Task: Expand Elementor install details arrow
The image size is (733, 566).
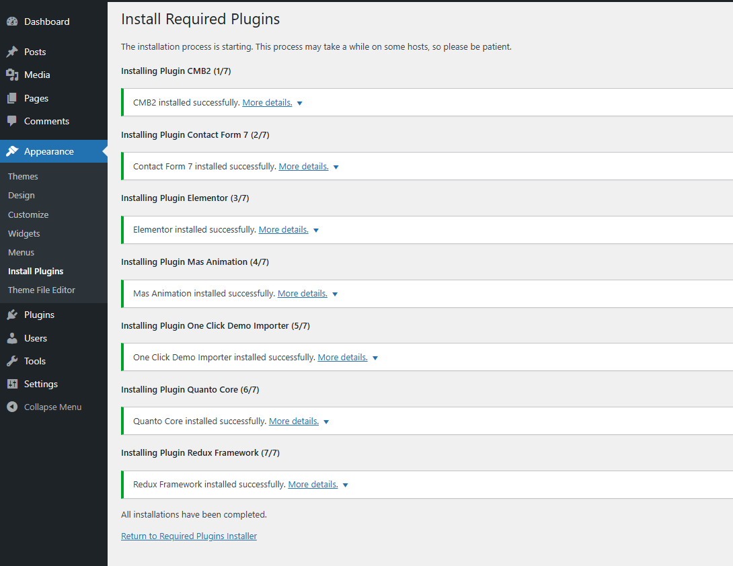Action: click(316, 231)
